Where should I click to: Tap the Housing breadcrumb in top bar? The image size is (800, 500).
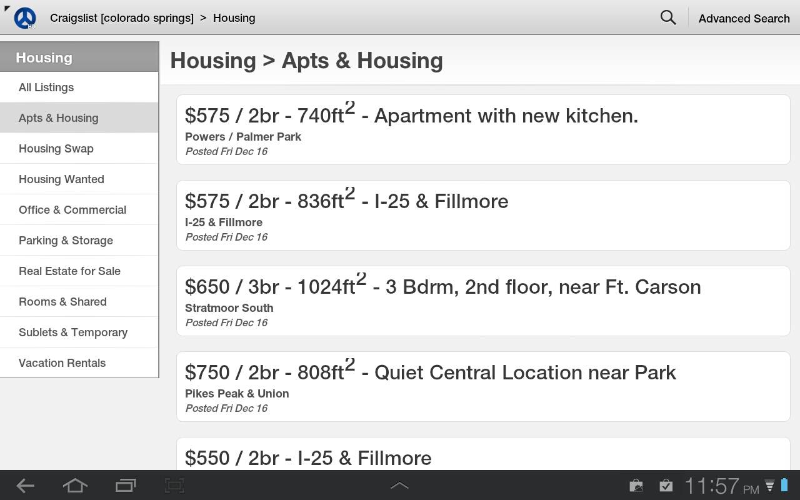pos(234,18)
